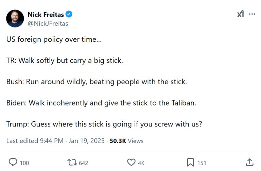The image size is (261, 171).
Task: Click the line starting with "Trump: Guess"
Action: (104, 124)
